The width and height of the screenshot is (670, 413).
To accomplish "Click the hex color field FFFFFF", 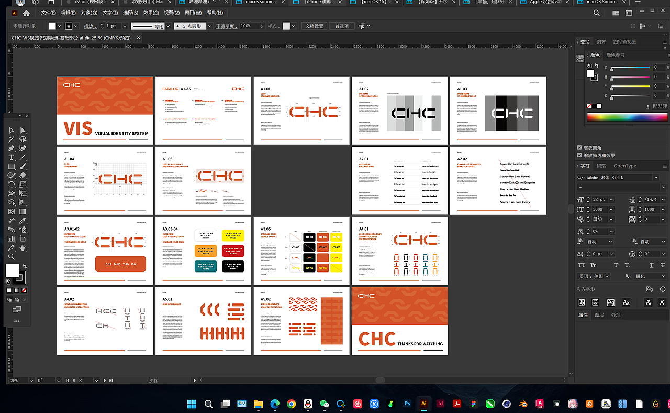I will click(660, 106).
